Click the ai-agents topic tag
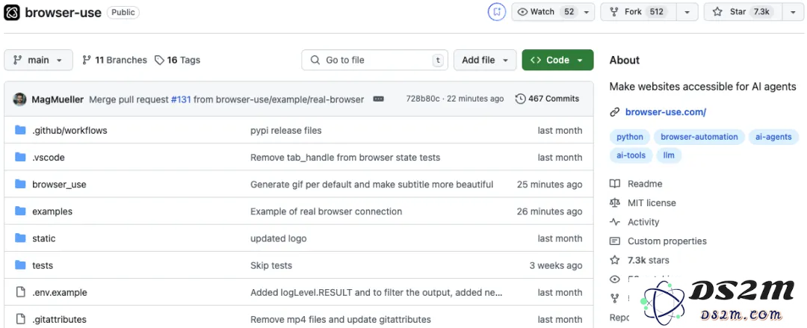The image size is (807, 328). [773, 137]
